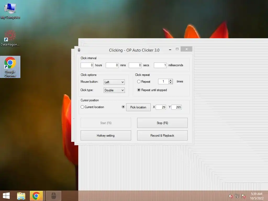This screenshot has height=201, width=268.
Task: Open the Action Center flag icon
Action: click(x=243, y=196)
